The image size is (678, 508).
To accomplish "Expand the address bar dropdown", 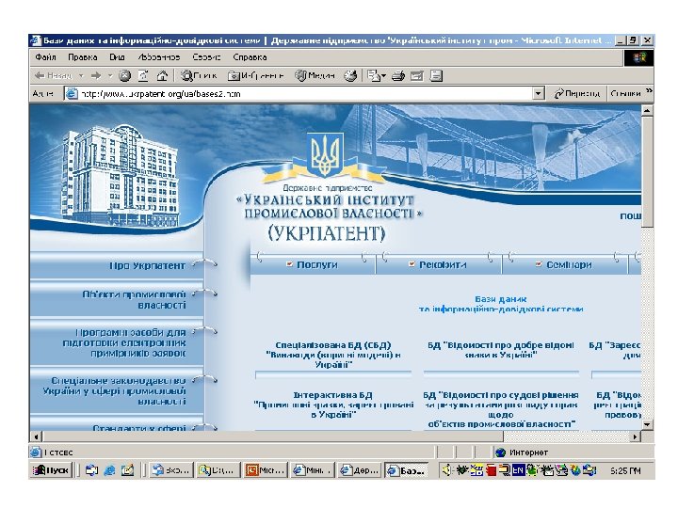I will point(538,93).
